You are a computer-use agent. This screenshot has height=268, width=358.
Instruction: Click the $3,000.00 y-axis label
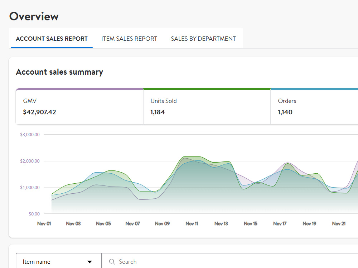[30, 134]
